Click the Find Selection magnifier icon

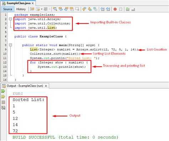point(55,9)
